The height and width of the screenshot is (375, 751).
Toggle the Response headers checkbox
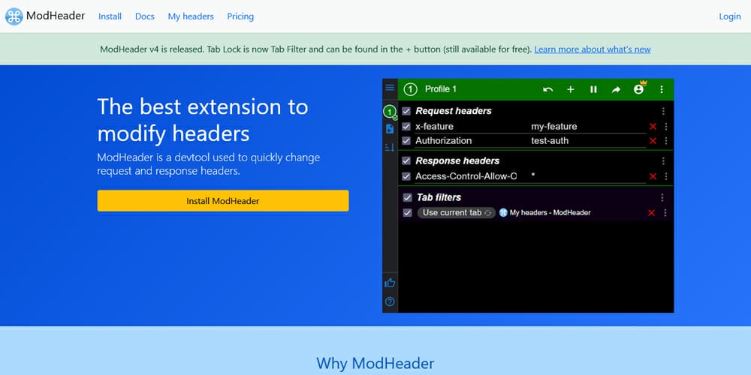pos(406,160)
